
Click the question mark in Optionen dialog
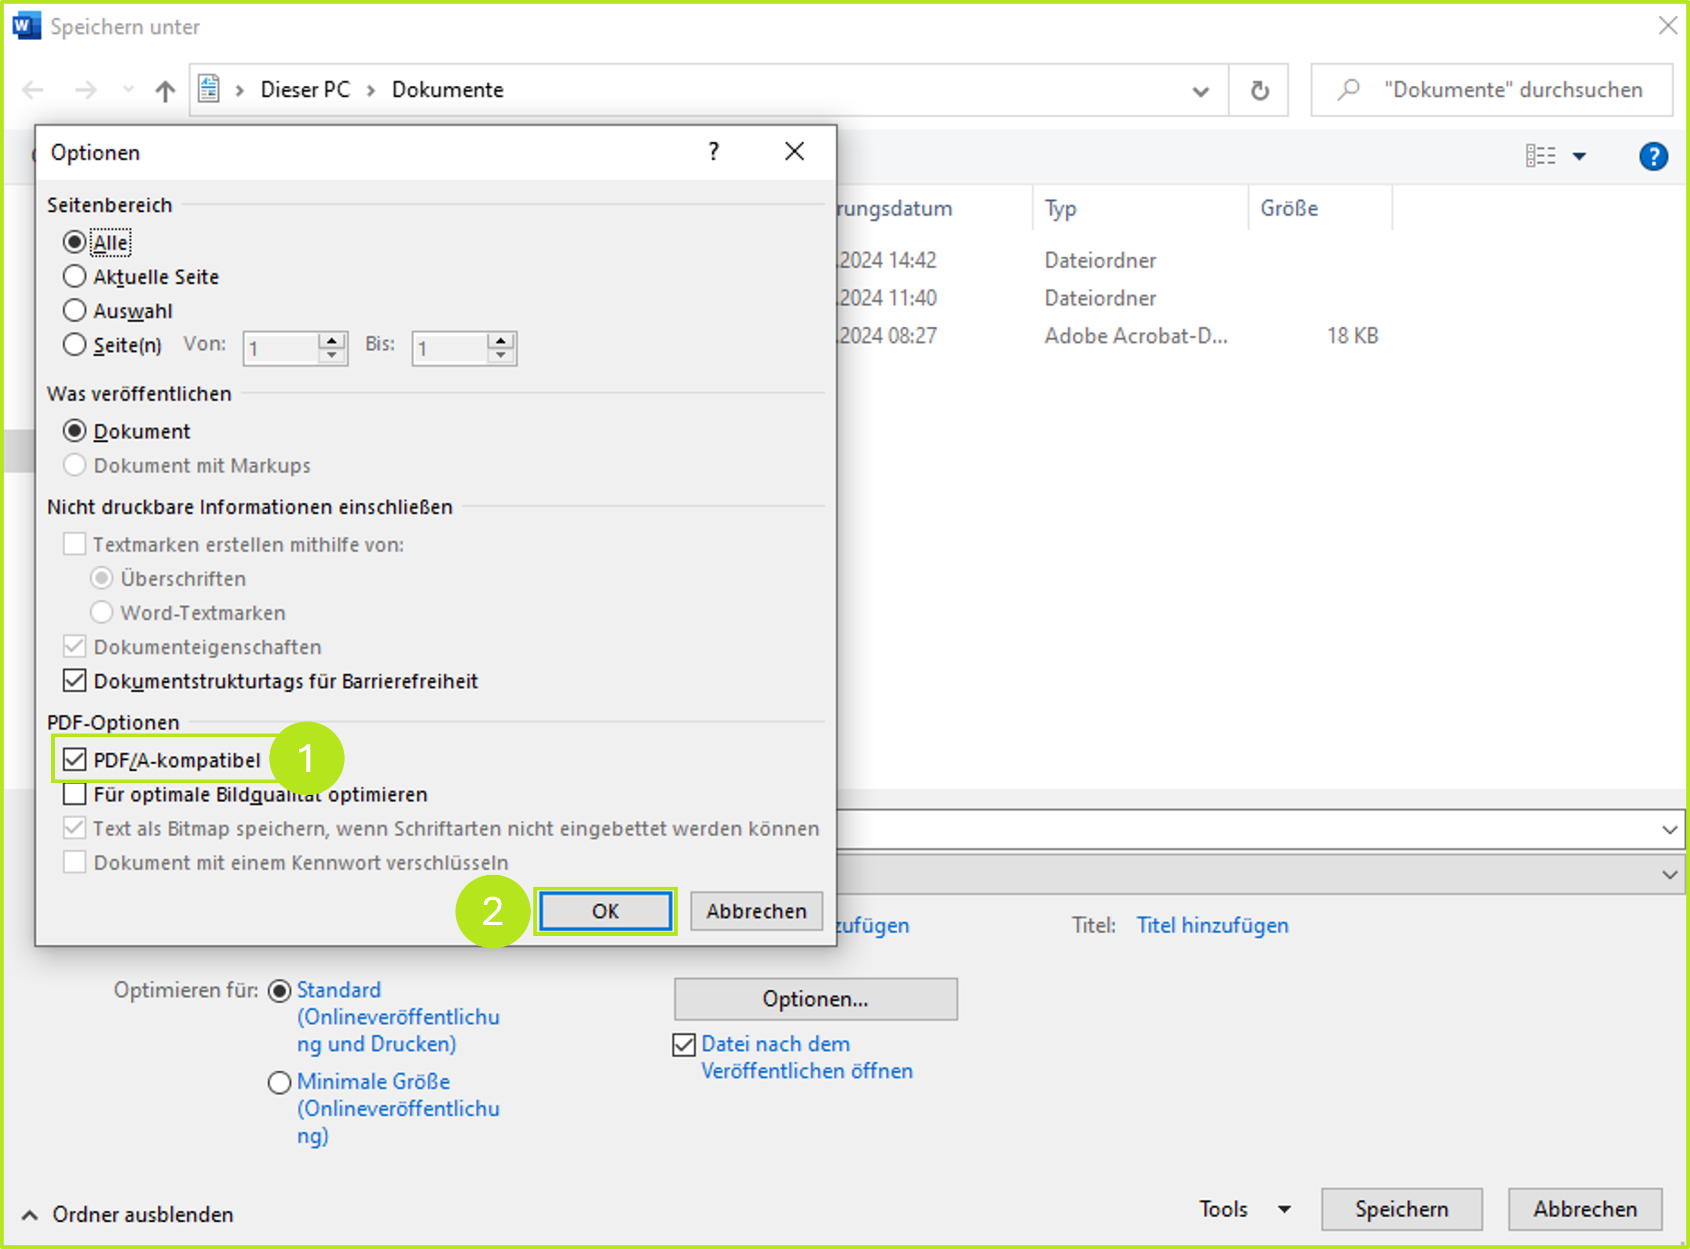pos(713,152)
